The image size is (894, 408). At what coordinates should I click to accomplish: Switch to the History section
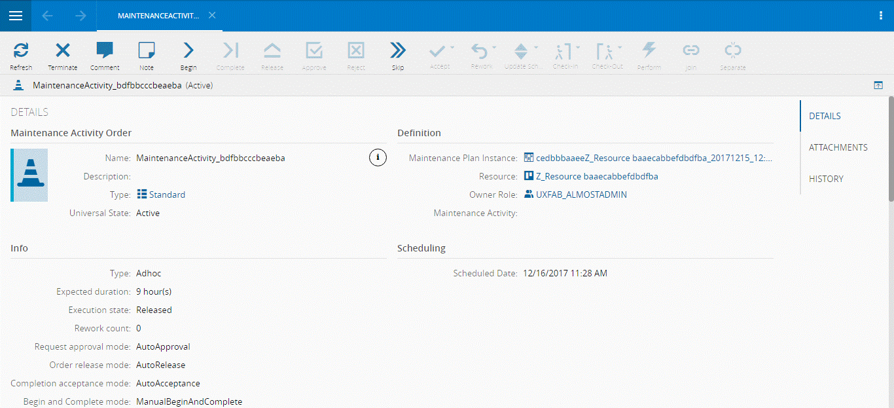[x=826, y=179]
